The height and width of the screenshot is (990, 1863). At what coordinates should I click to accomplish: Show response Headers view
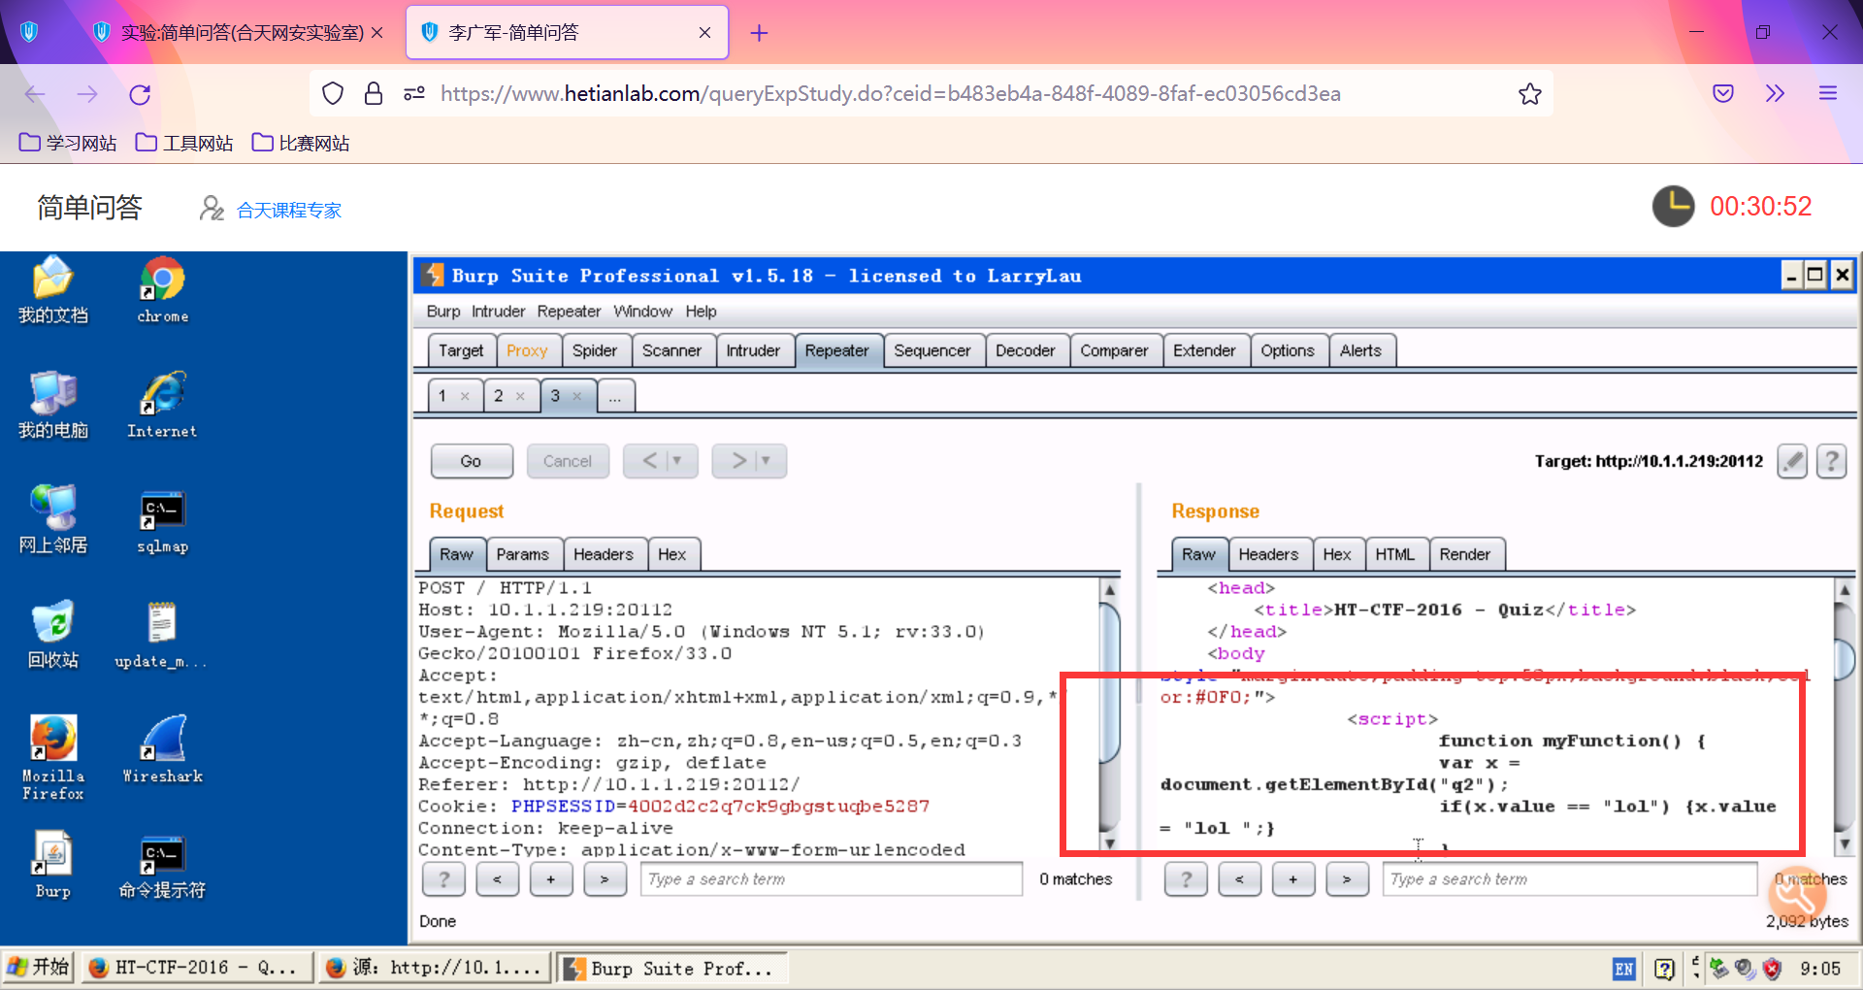tap(1268, 555)
